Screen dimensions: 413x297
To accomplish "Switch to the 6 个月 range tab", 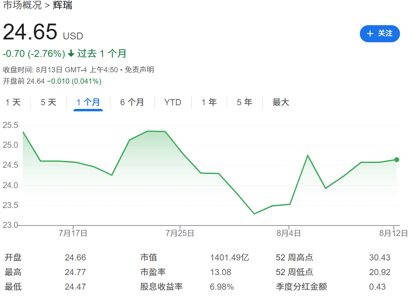I will (132, 102).
